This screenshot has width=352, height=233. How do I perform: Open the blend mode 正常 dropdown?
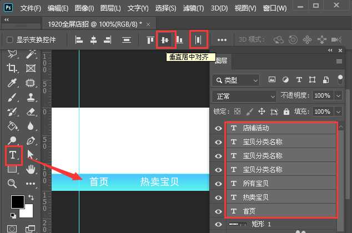click(x=244, y=95)
